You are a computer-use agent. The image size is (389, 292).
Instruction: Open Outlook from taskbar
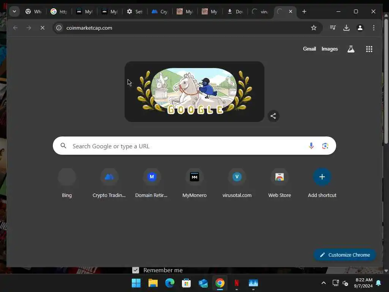click(203, 283)
